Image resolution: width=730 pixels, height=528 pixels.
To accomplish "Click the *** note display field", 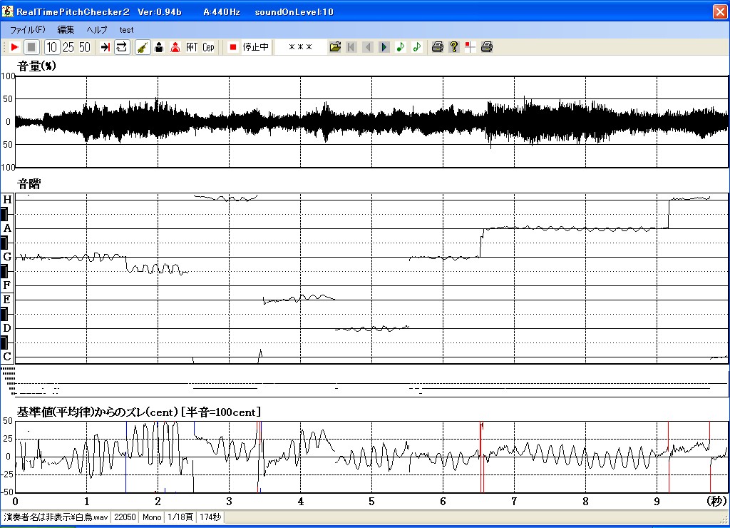I will click(x=300, y=47).
